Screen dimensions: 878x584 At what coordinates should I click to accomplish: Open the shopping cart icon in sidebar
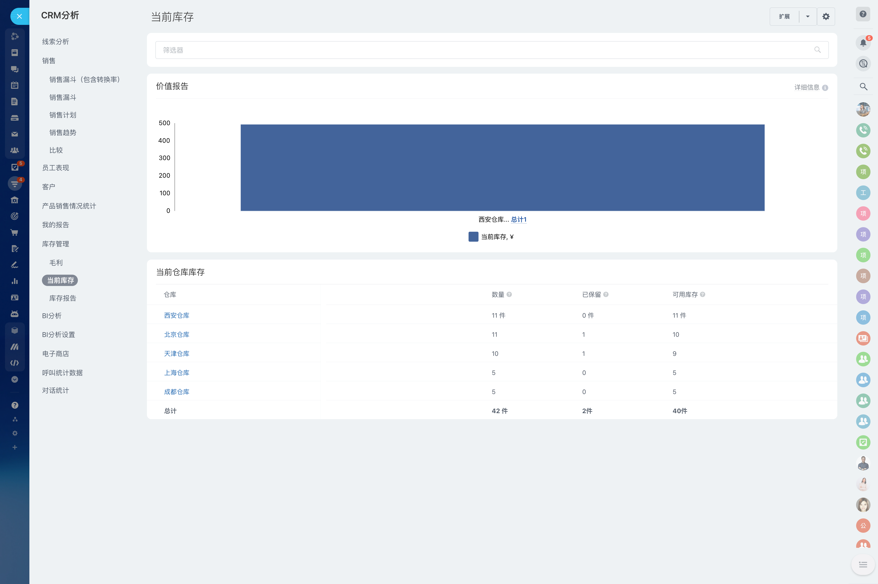point(15,232)
